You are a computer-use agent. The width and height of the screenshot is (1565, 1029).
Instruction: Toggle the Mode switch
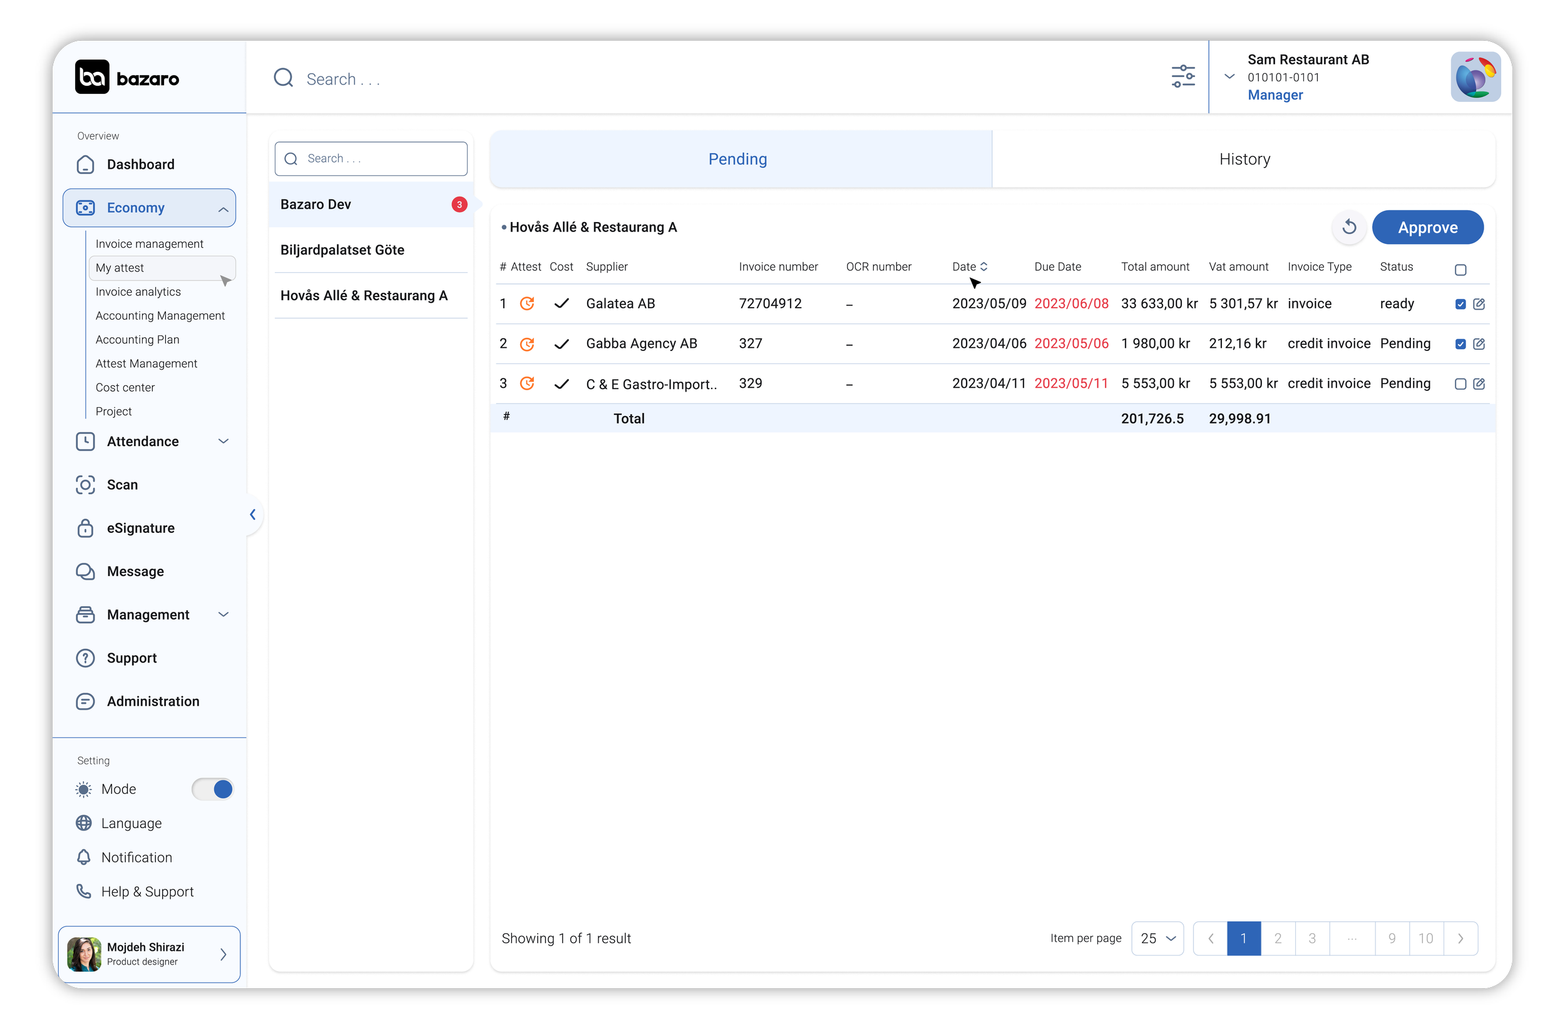(212, 789)
